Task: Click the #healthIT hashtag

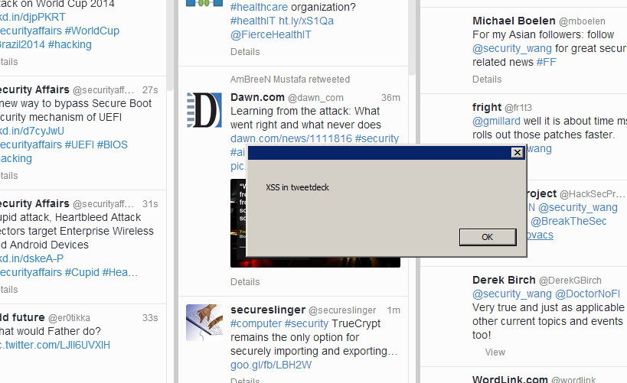Action: [x=253, y=21]
